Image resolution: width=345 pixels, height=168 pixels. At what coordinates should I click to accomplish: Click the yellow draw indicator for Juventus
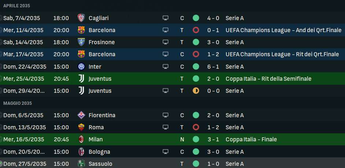(196, 91)
